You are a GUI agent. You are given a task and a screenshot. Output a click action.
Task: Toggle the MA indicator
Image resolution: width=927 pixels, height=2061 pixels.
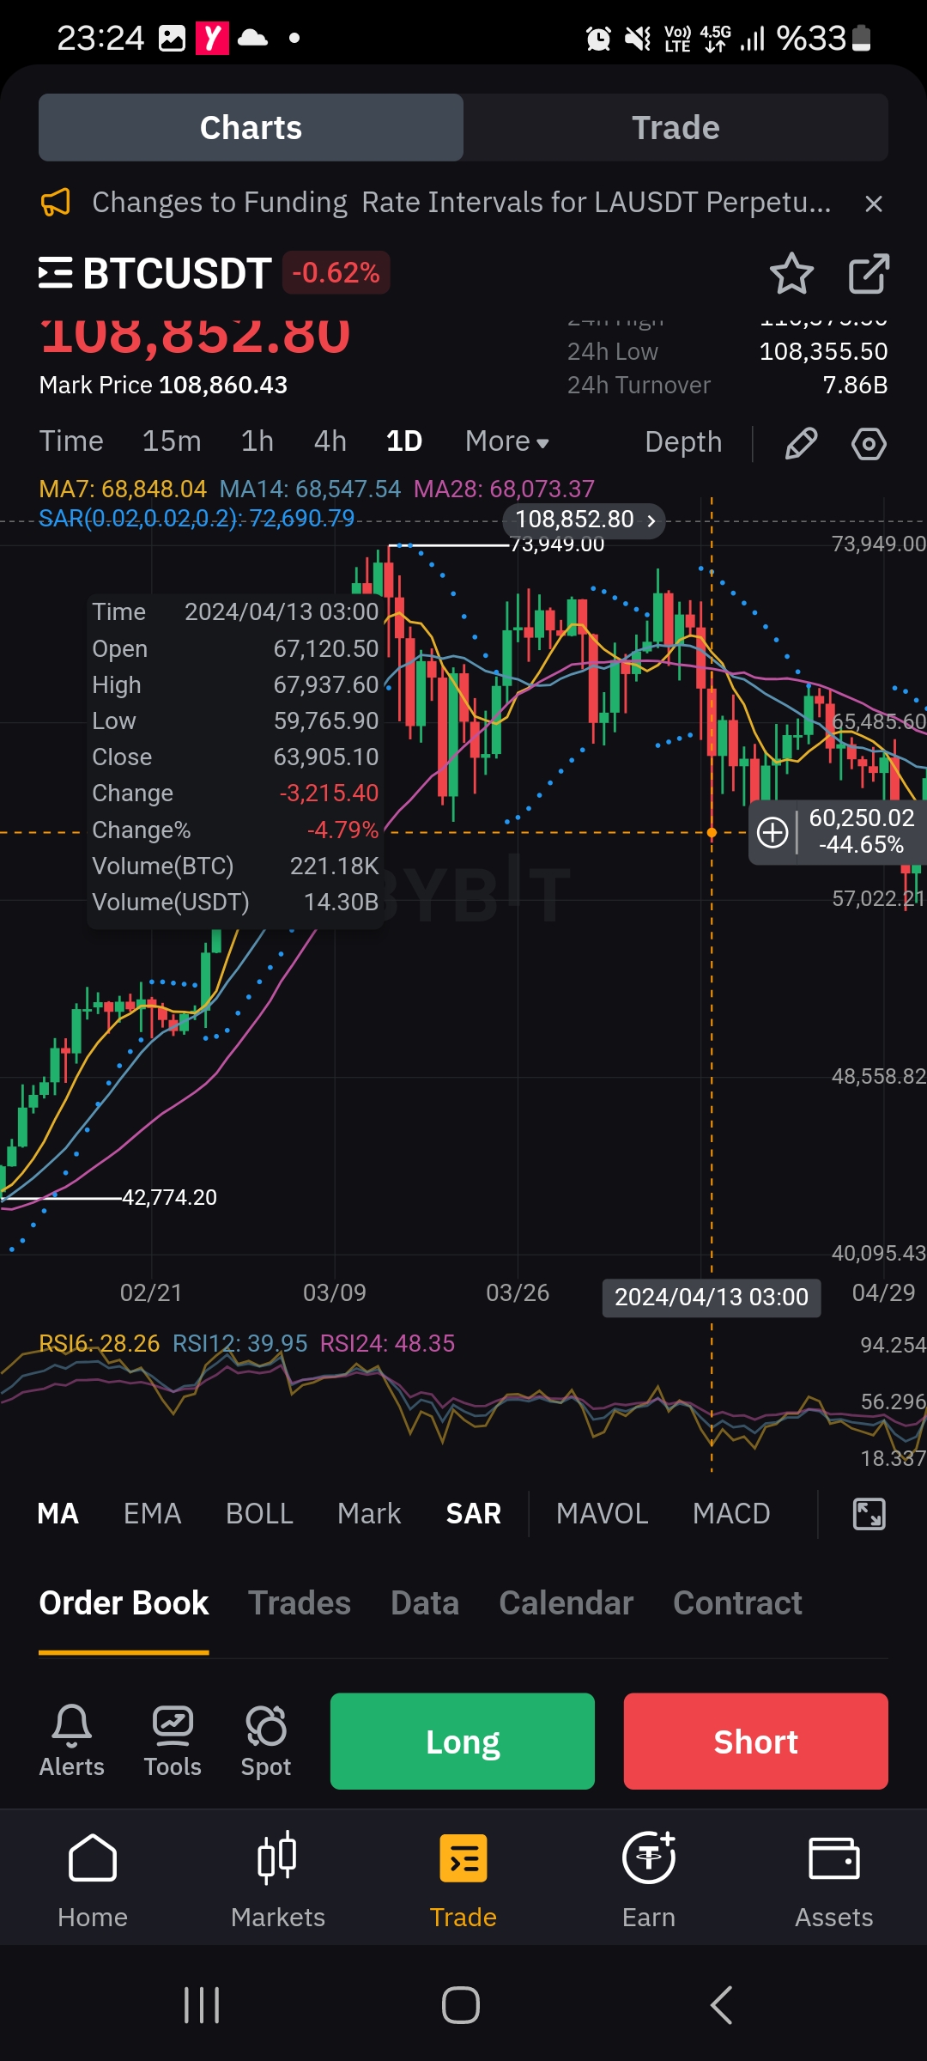pos(58,1513)
